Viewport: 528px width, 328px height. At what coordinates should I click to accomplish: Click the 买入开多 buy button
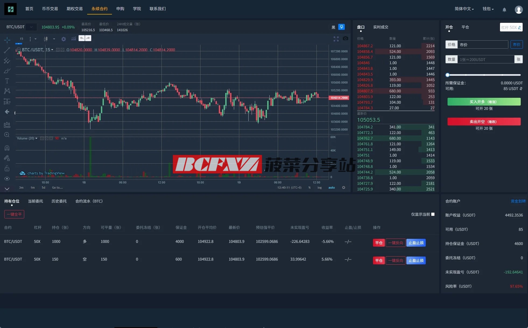coord(484,102)
